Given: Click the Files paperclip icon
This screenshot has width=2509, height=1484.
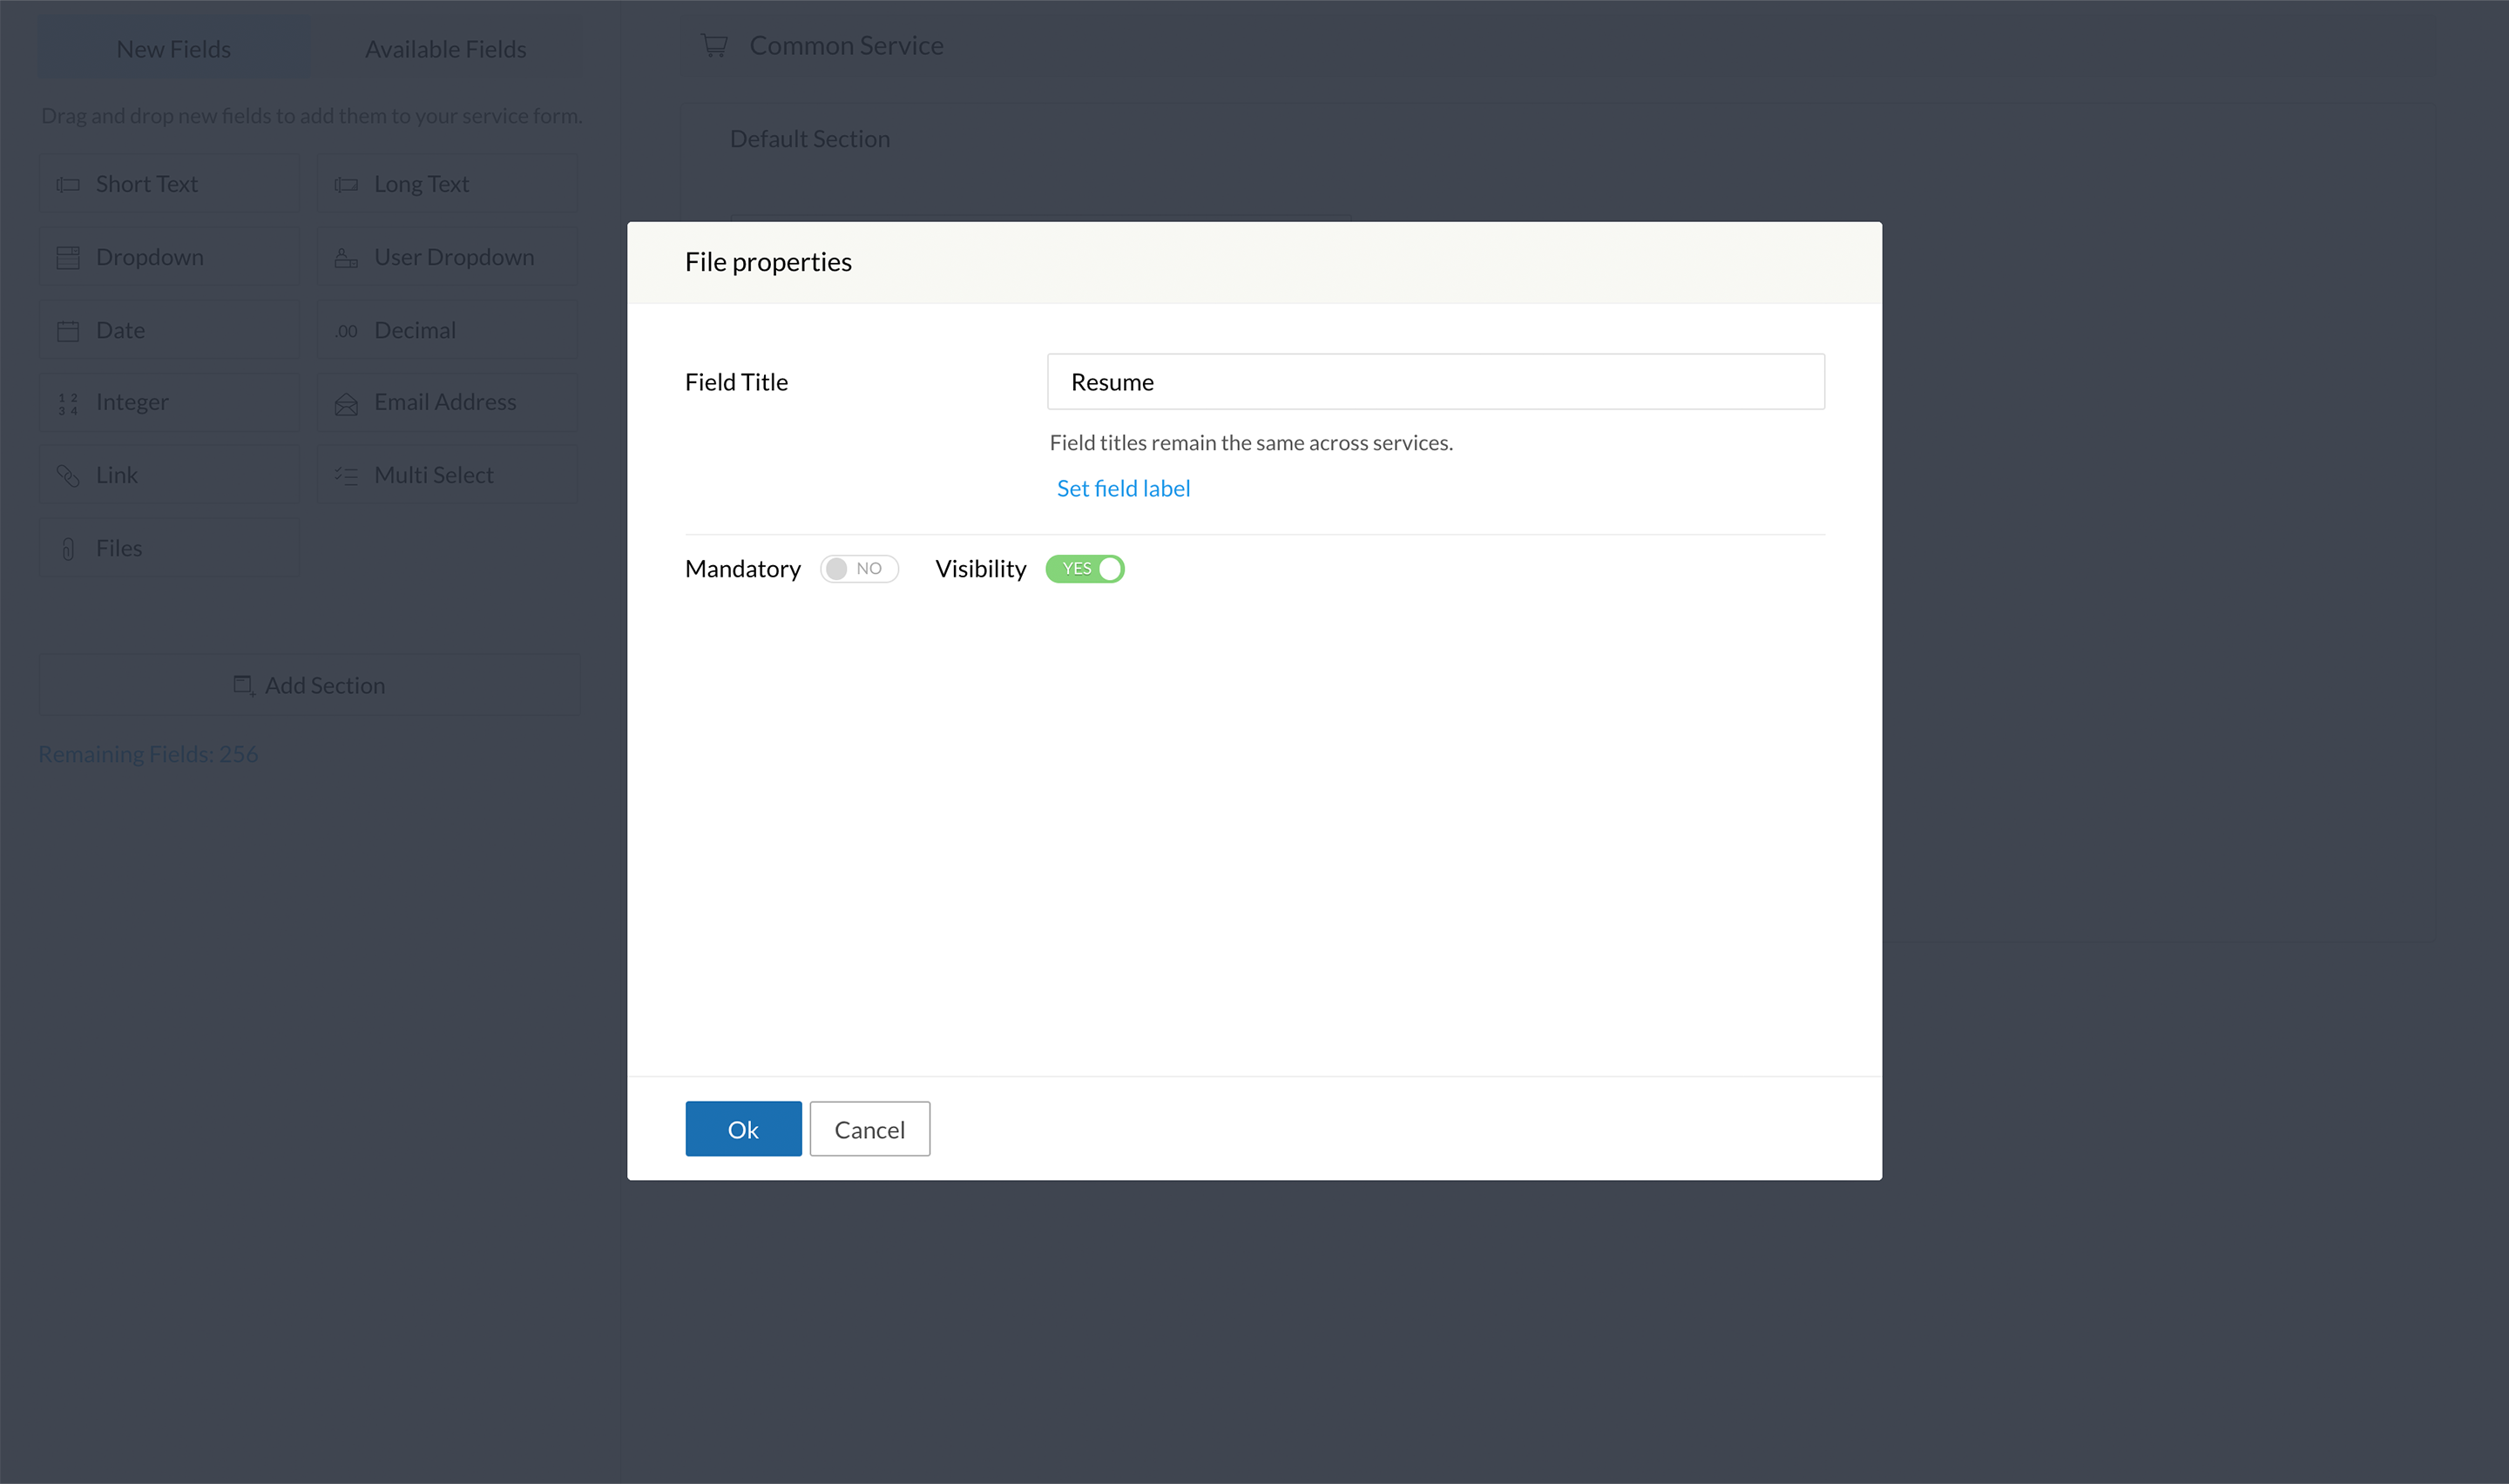Looking at the screenshot, I should [68, 549].
